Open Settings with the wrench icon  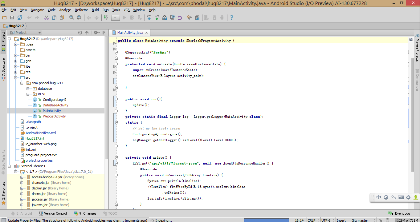190,18
